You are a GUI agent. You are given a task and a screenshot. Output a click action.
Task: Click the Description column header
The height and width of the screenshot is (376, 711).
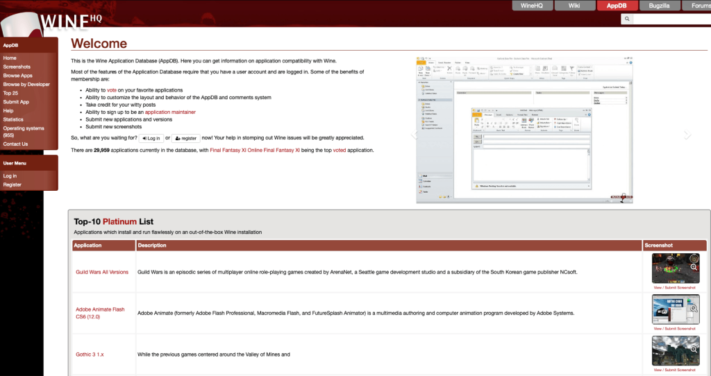[x=389, y=246]
